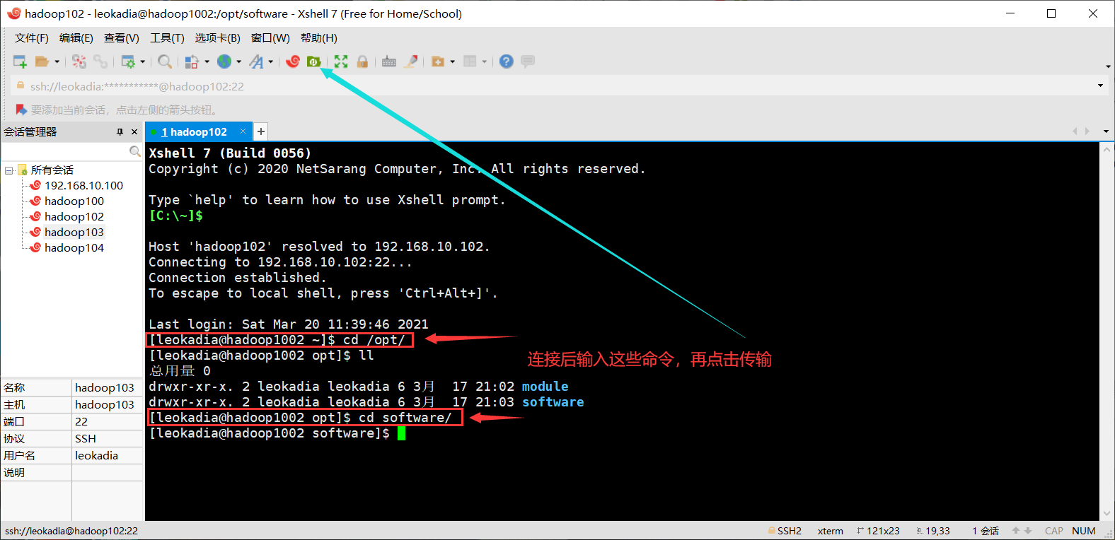Image resolution: width=1115 pixels, height=540 pixels.
Task: Open the 编辑(E) menu
Action: [76, 38]
